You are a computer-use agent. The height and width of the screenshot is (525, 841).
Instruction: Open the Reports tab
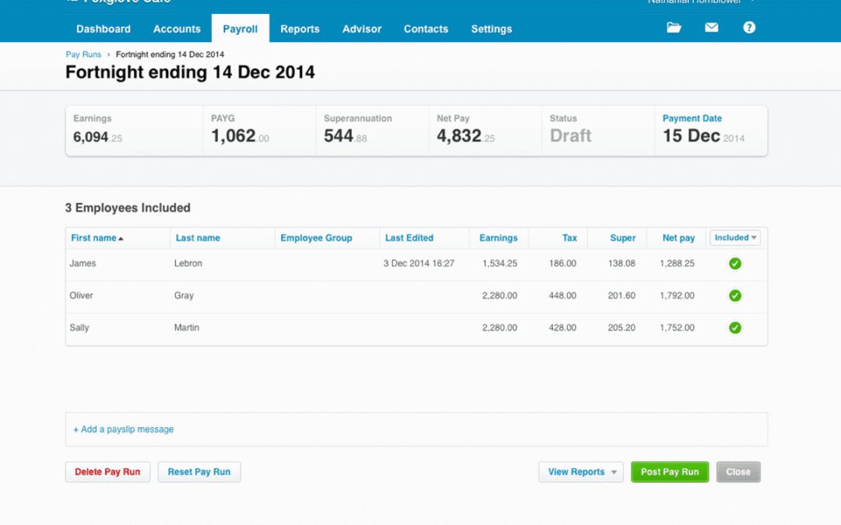[x=300, y=29]
